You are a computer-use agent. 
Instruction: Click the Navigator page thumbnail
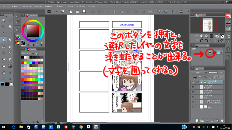point(207,25)
